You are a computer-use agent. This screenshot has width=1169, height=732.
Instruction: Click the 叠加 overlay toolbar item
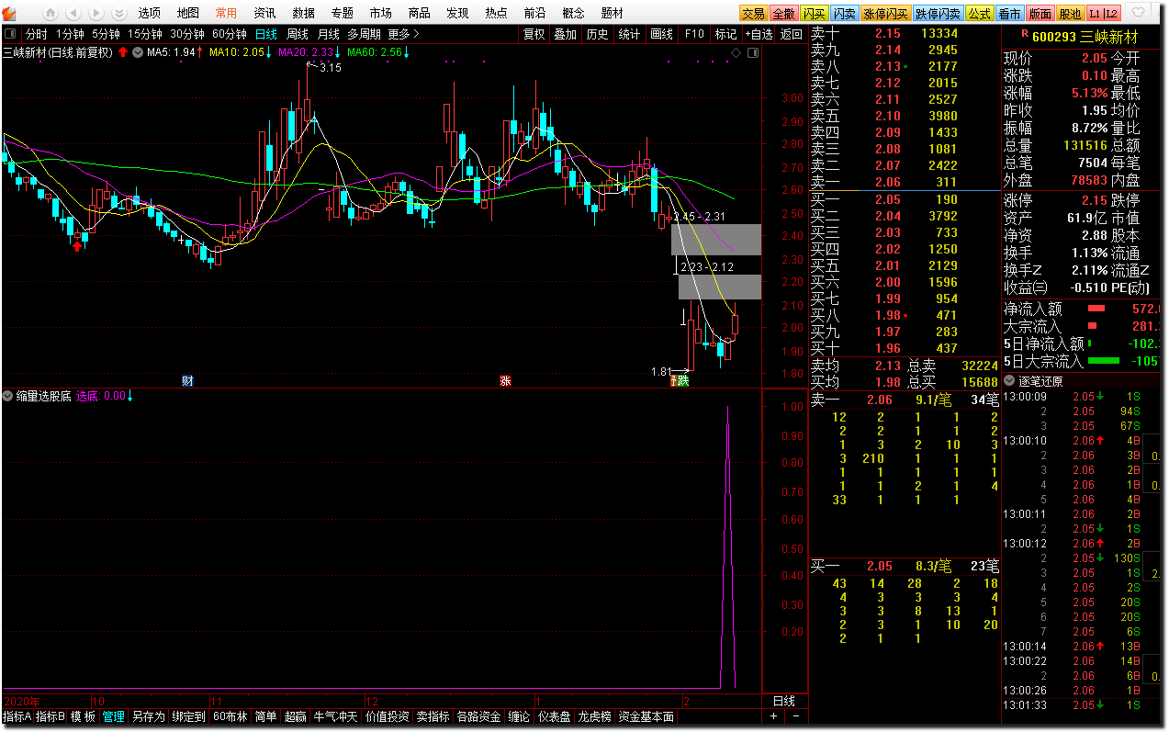(x=566, y=34)
